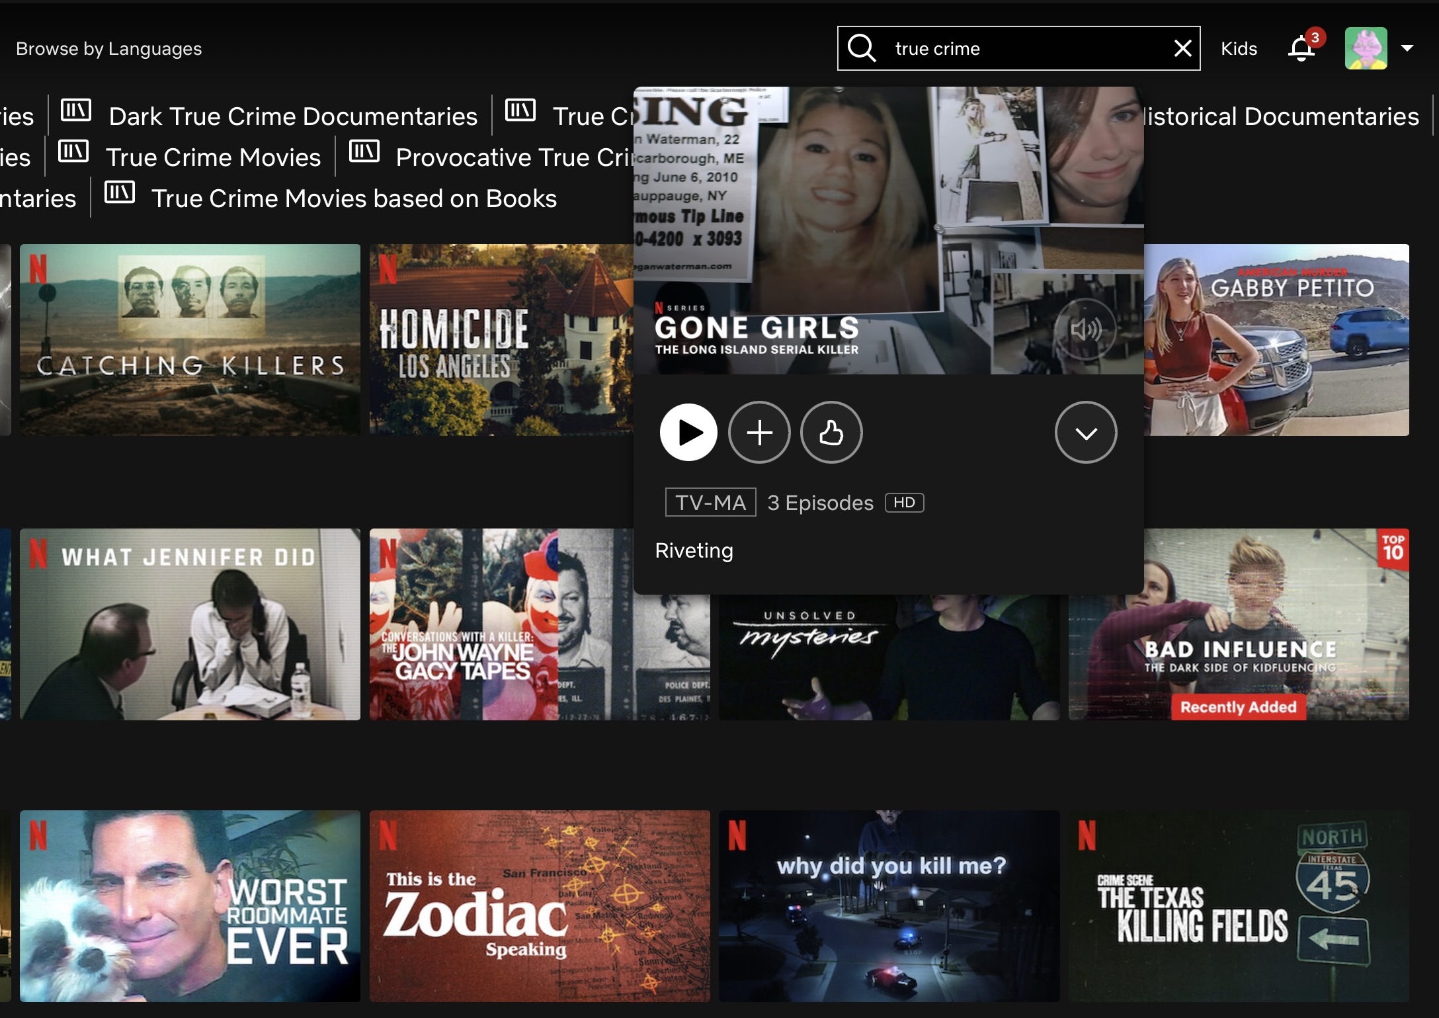Image resolution: width=1439 pixels, height=1018 pixels.
Task: Open Worst Roommate Ever title
Action: tap(190, 906)
